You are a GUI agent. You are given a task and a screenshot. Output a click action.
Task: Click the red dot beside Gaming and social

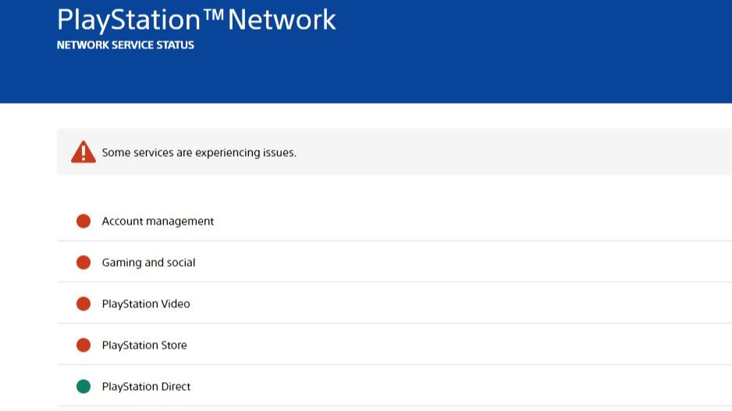[84, 263]
